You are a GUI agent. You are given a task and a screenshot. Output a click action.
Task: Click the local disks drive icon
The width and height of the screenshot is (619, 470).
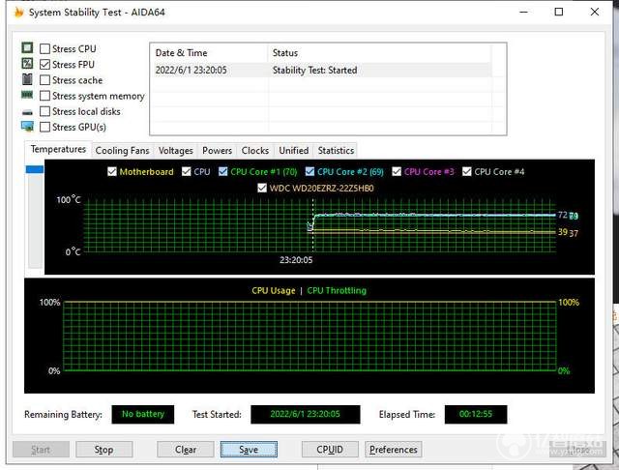[x=27, y=112]
